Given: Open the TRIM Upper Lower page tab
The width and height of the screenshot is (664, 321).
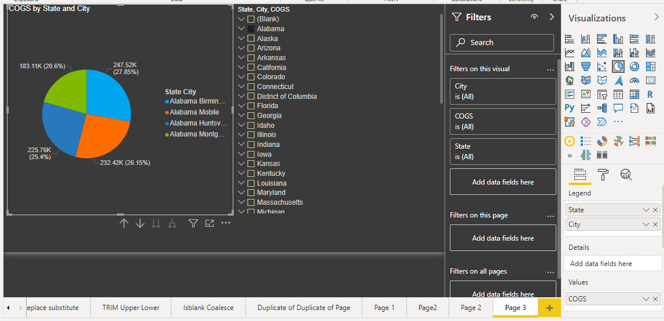Looking at the screenshot, I should tap(131, 308).
